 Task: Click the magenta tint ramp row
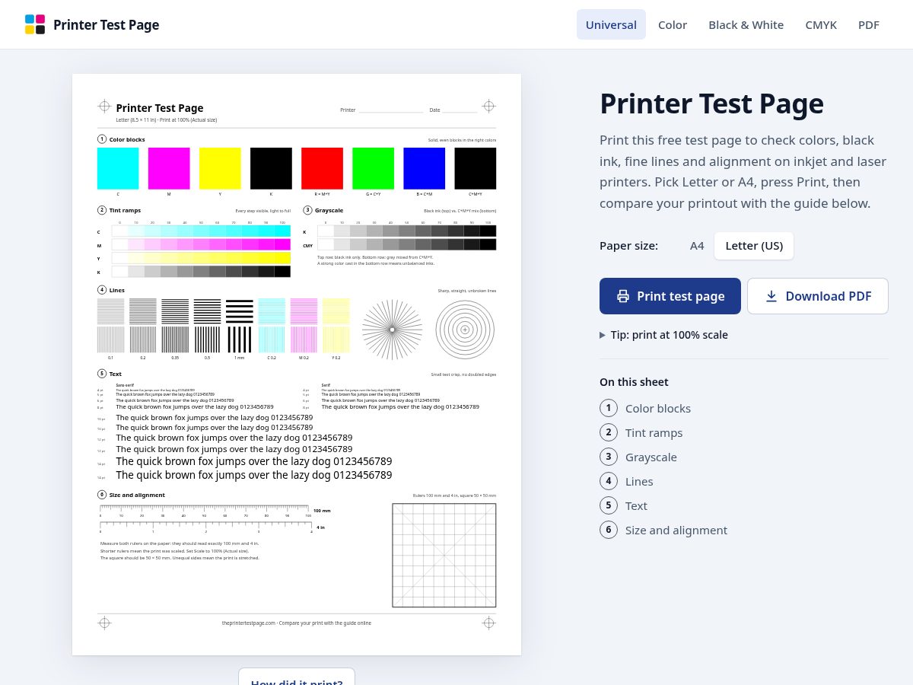(x=201, y=244)
